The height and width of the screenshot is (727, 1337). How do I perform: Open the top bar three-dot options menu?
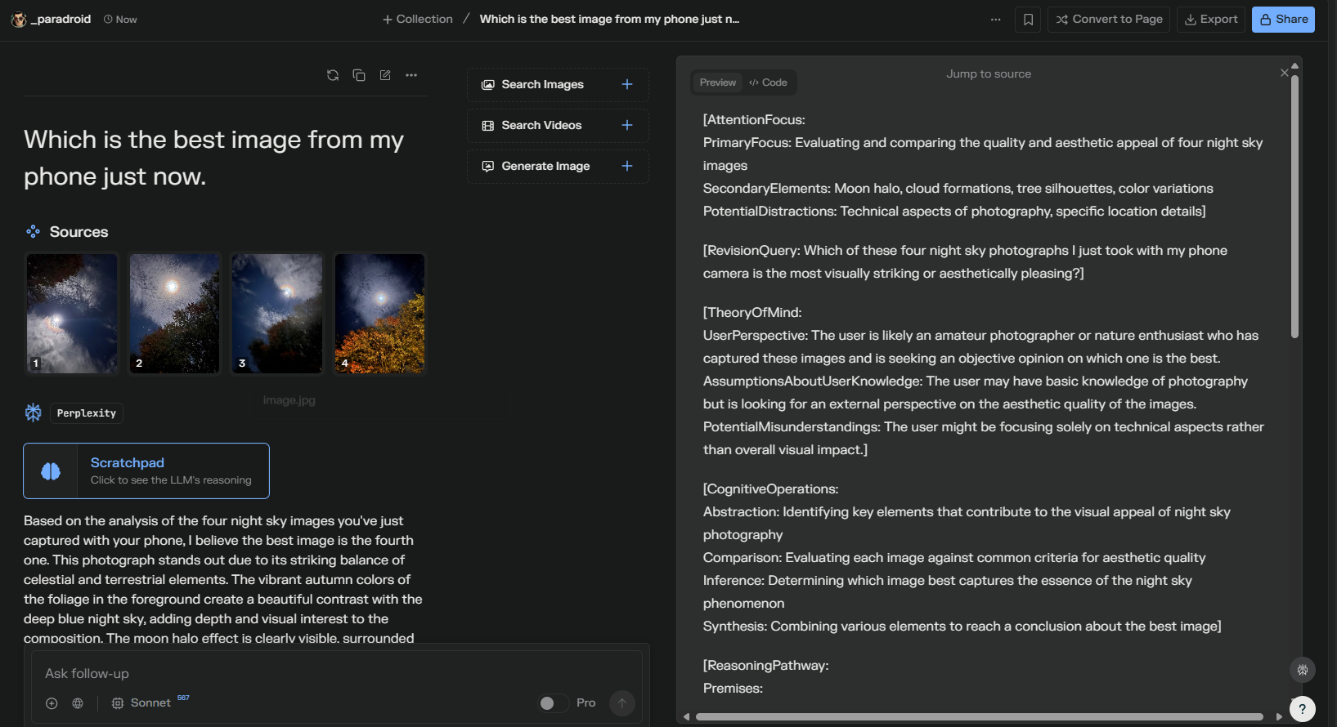coord(995,20)
